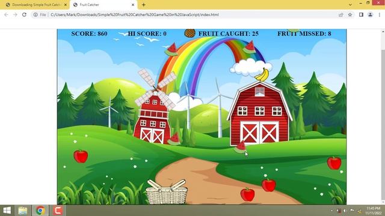The height and width of the screenshot is (216, 385).
Task: Open the Chrome side panel icon
Action: click(x=361, y=14)
